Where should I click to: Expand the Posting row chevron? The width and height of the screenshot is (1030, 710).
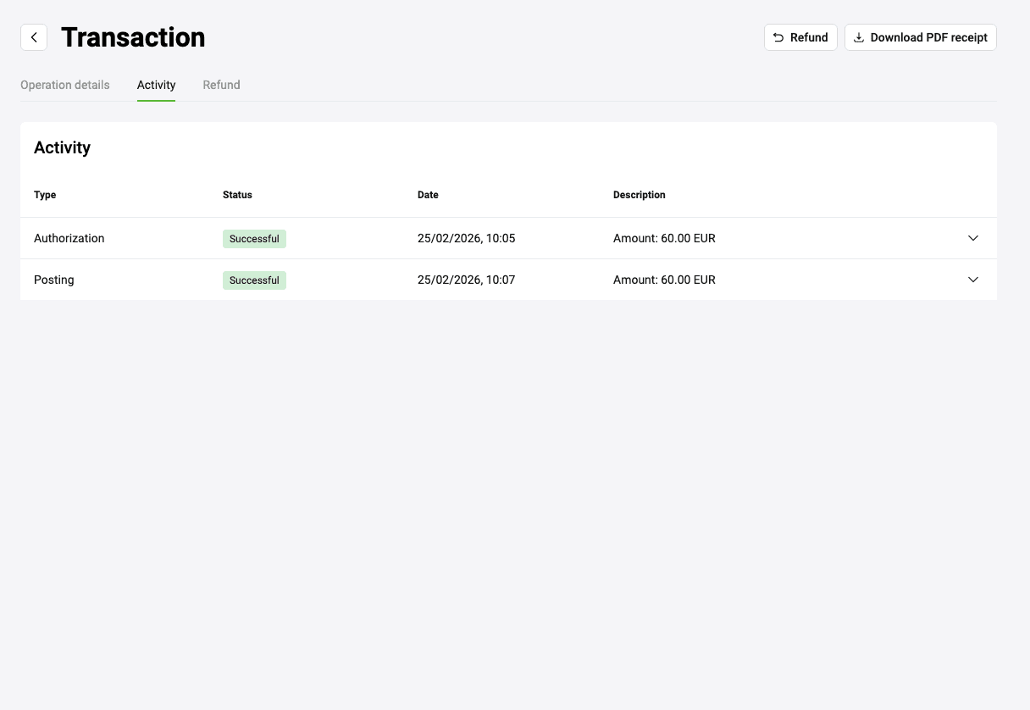click(x=972, y=280)
